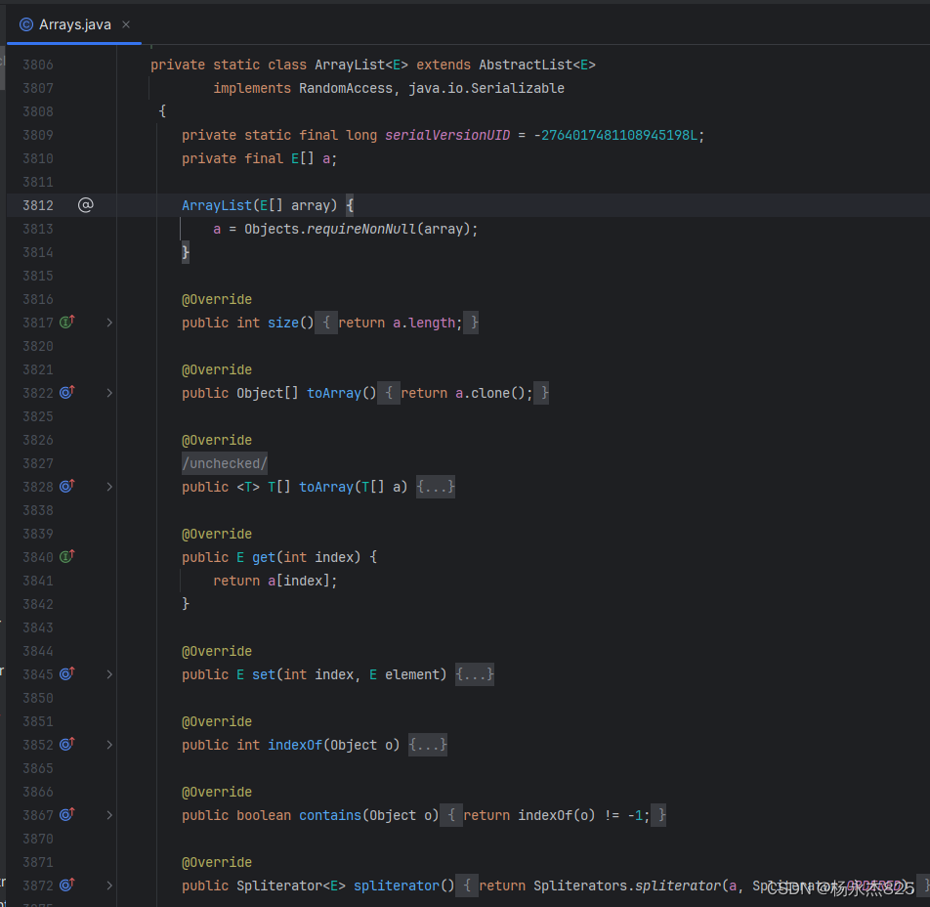The height and width of the screenshot is (907, 930).
Task: Expand the folded toArray(T[] a) body
Action: point(435,487)
